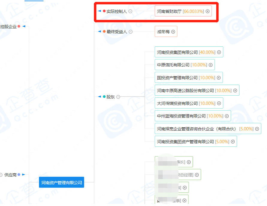Viewport: 267px width, 206px height.
Task: Expand 中州蓝海投资管理有限公司 plus icon
Action: (x=227, y=116)
